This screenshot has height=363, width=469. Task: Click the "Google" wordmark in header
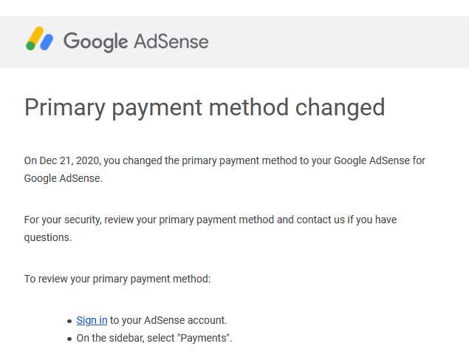(x=96, y=42)
